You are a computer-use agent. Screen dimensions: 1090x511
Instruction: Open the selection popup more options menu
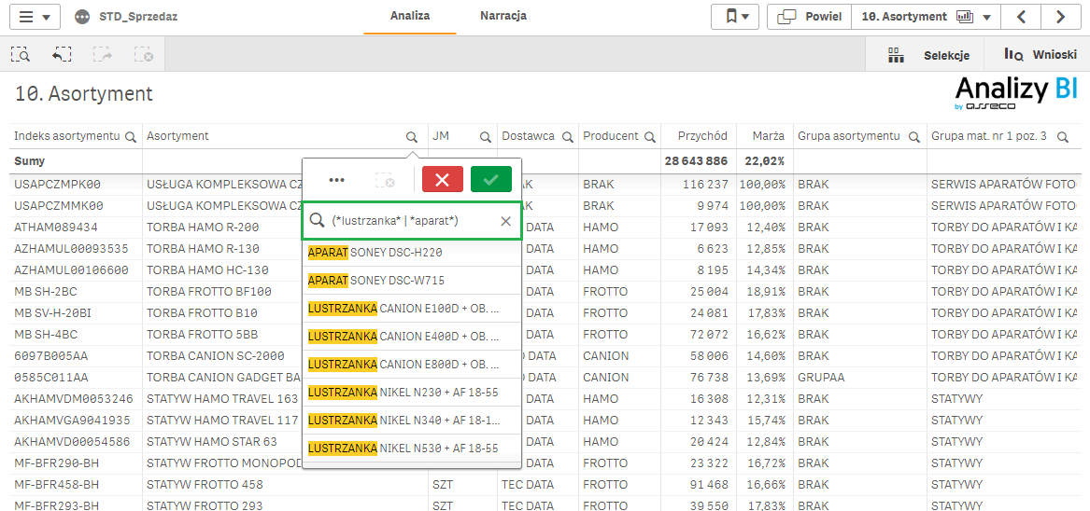click(336, 180)
